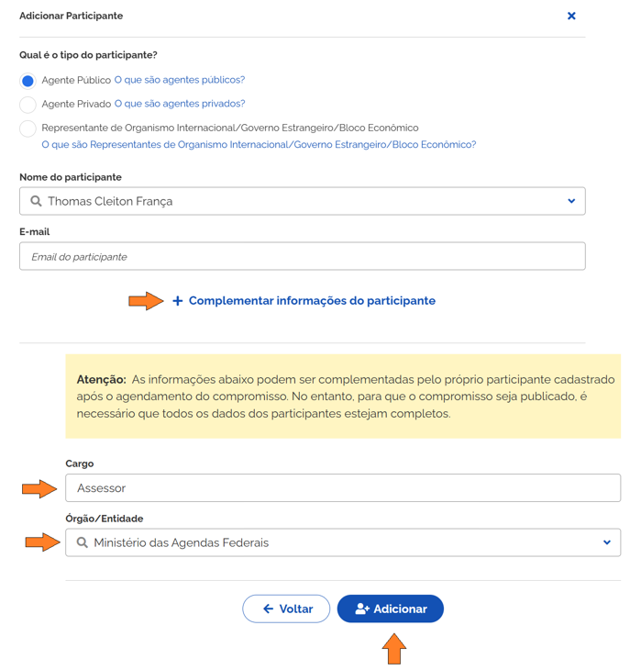Select the Agente Privado radio option
Viewport: 630px width, 670px height.
point(28,105)
